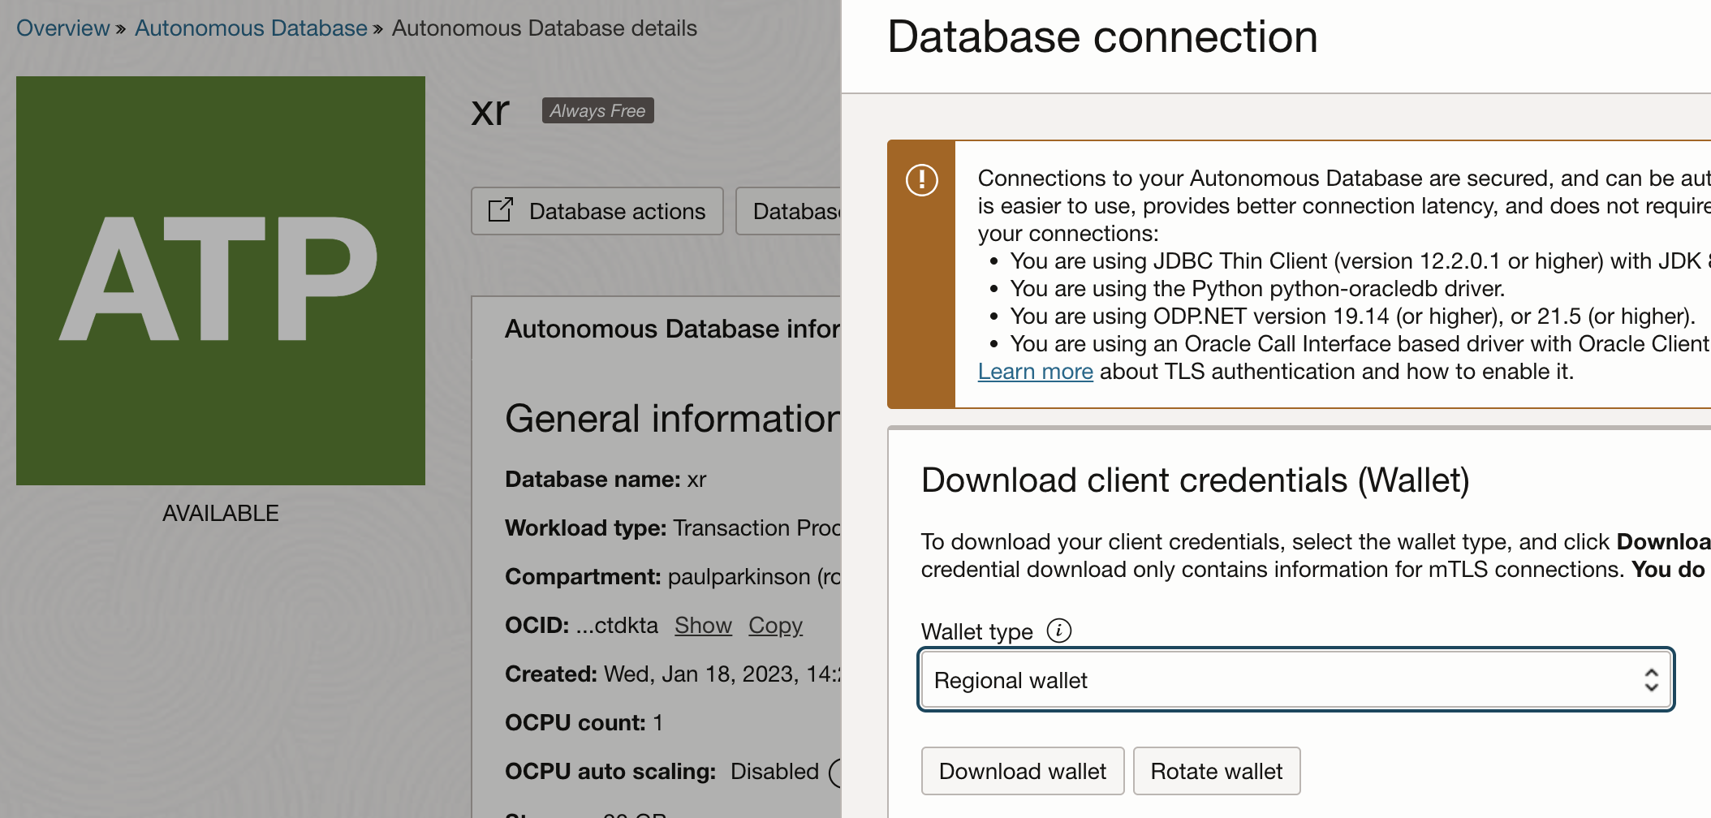1711x818 pixels.
Task: Open Database actions
Action: click(598, 211)
